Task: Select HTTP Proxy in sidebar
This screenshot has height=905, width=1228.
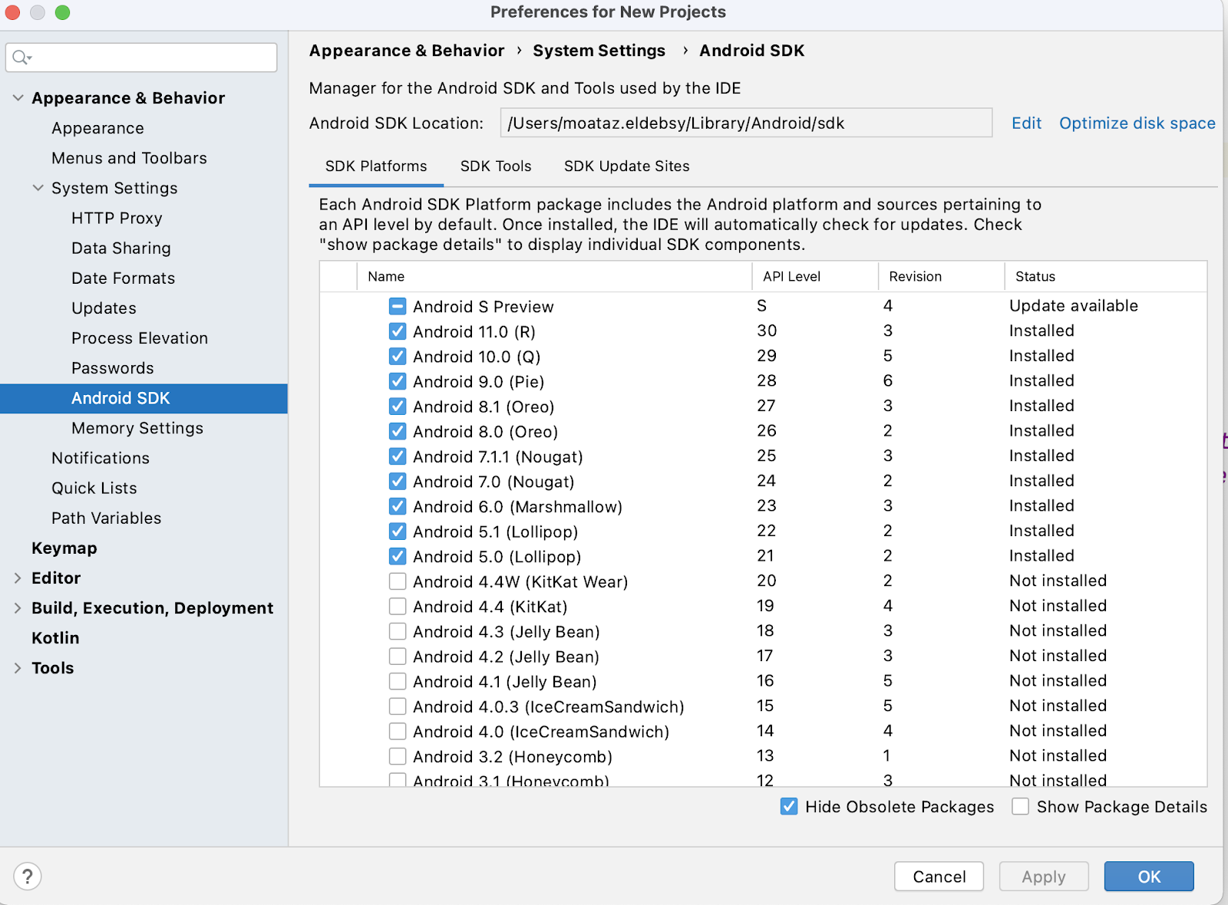Action: [117, 218]
